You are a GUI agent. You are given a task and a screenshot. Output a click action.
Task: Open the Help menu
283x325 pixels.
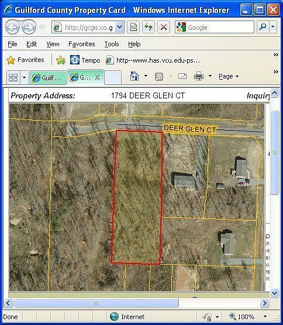point(134,44)
